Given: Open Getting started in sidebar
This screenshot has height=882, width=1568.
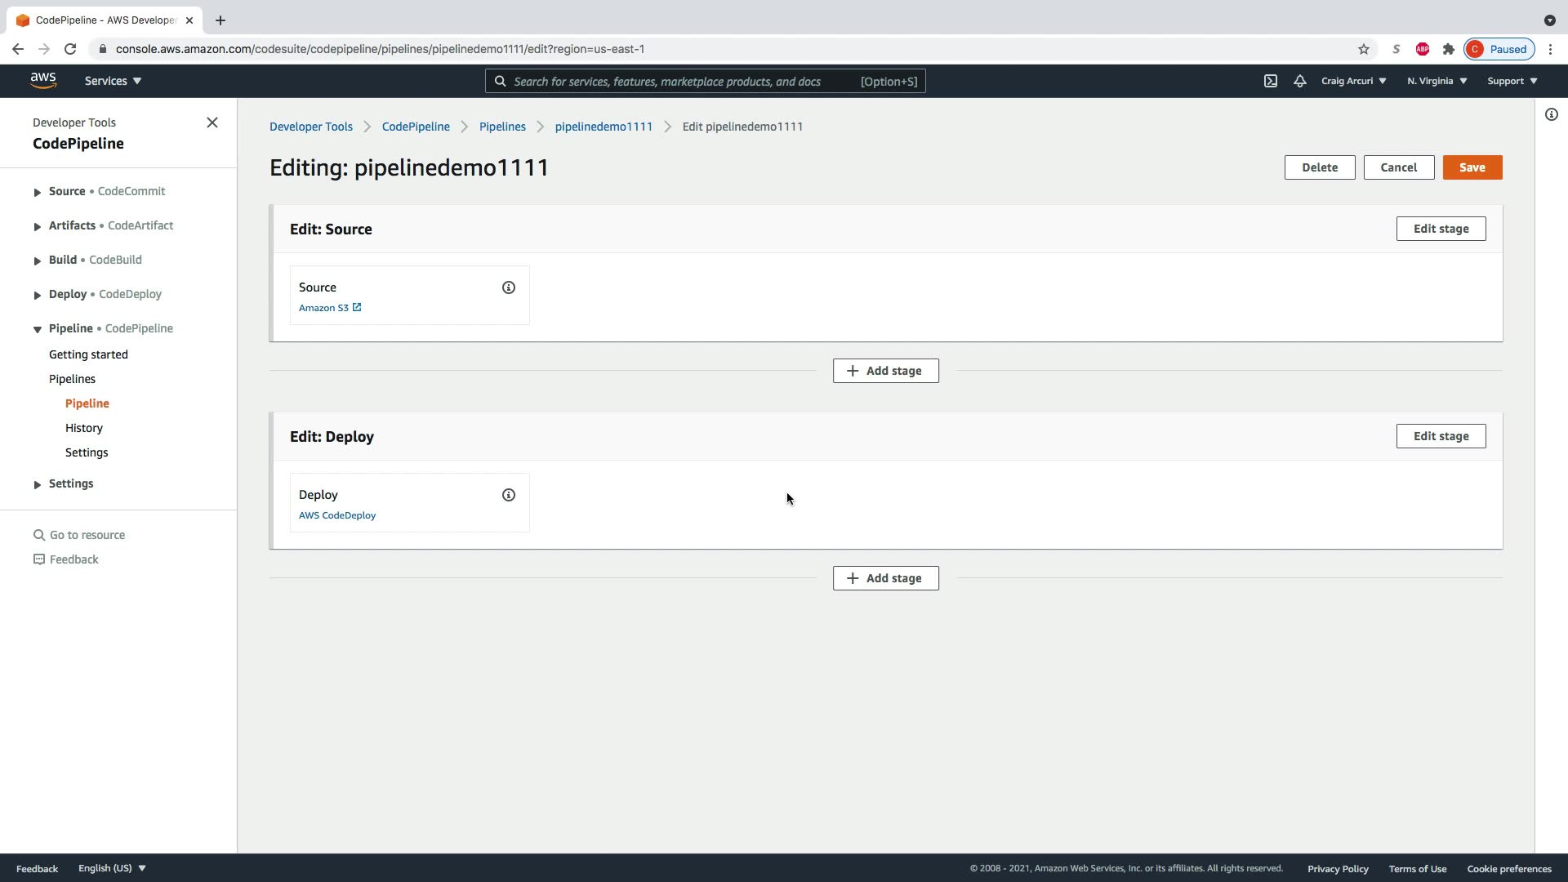Looking at the screenshot, I should pyautogui.click(x=88, y=354).
